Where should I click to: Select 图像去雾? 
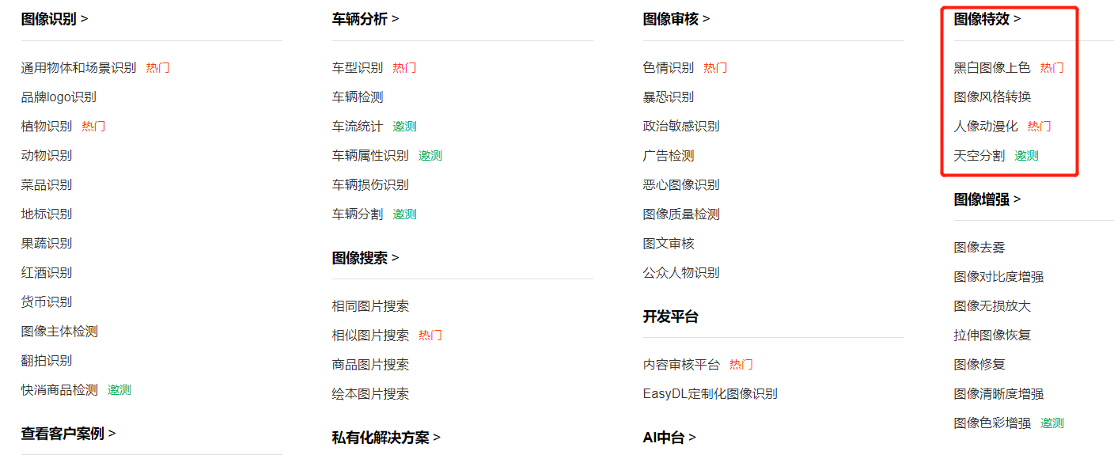[979, 248]
